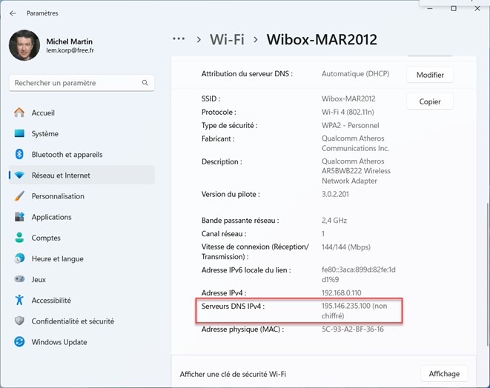The width and height of the screenshot is (490, 388).
Task: Click the Rechercher un paramètre field
Action: tap(74, 83)
